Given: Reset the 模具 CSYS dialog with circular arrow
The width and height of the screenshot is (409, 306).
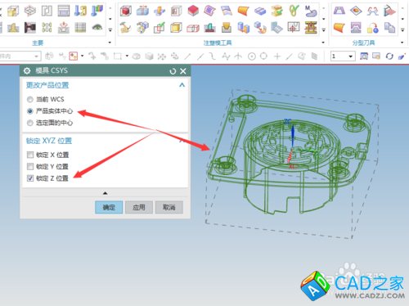Looking at the screenshot, I should pos(173,71).
